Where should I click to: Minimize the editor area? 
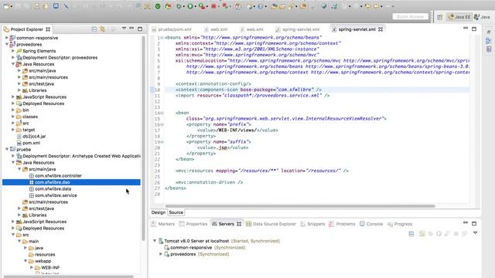point(466,29)
